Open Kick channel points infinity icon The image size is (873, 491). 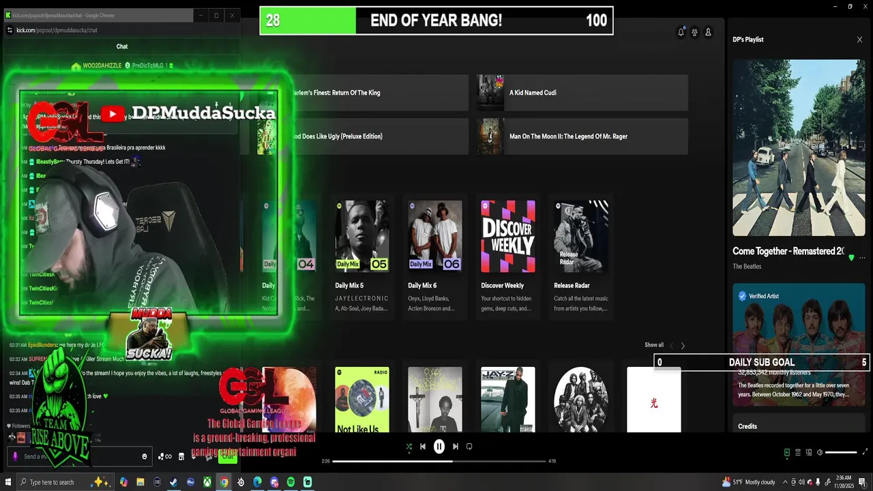(165, 456)
